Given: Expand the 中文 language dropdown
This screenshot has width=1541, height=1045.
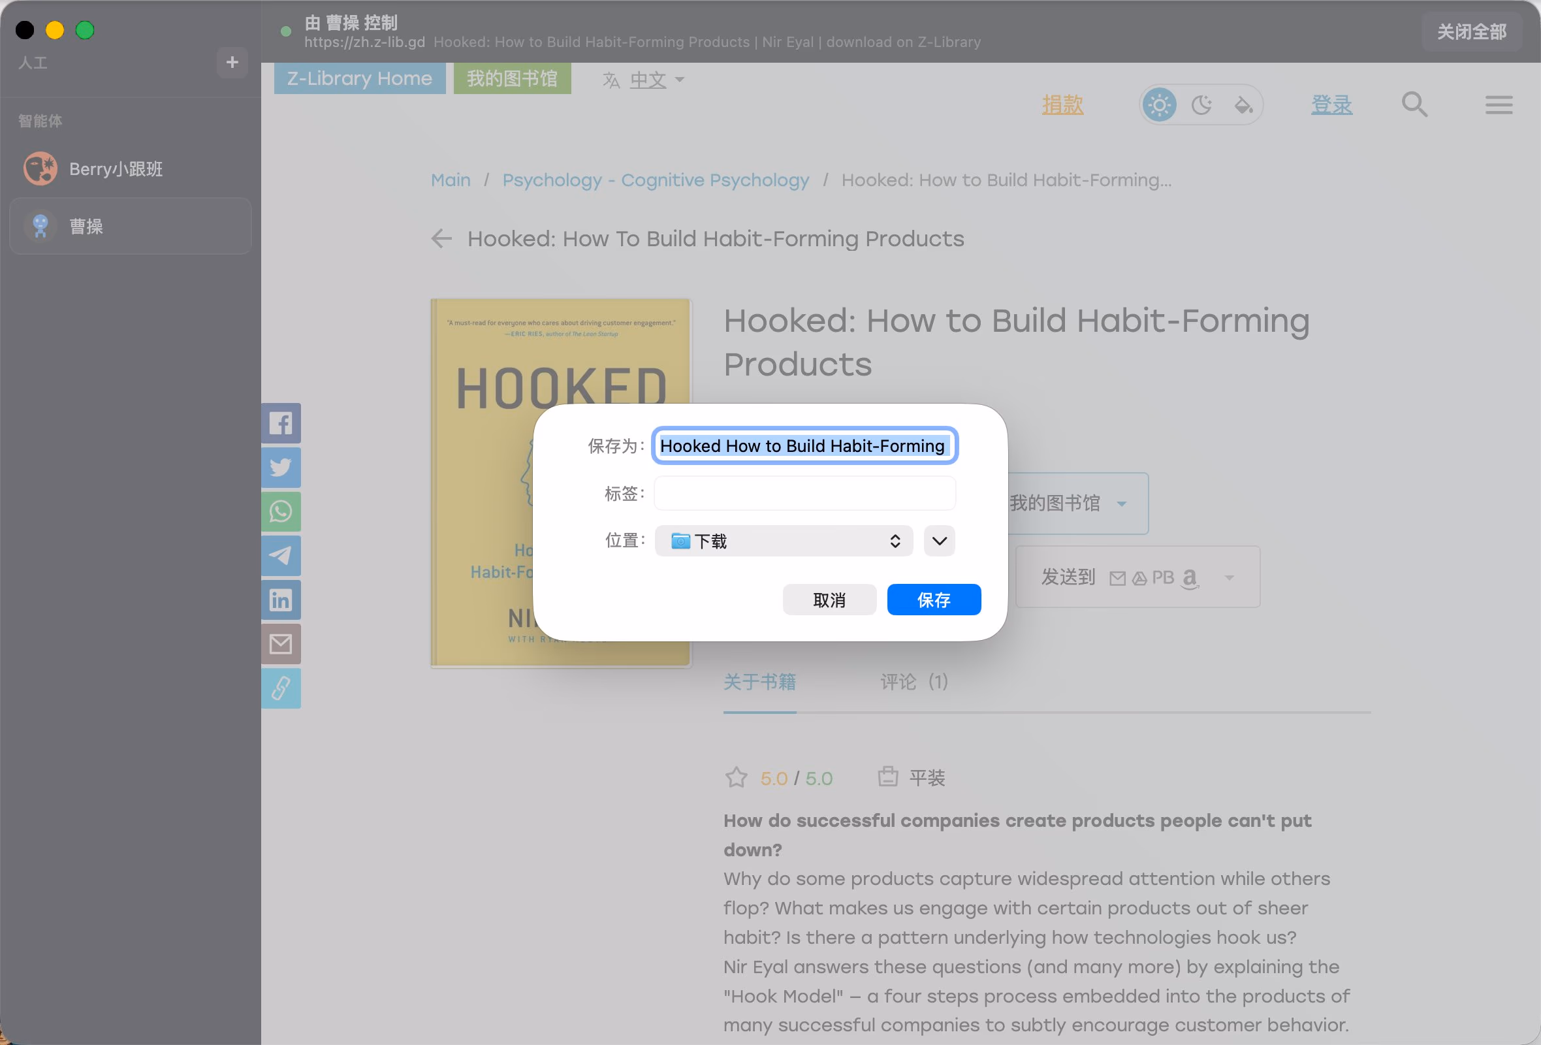Looking at the screenshot, I should 657,80.
